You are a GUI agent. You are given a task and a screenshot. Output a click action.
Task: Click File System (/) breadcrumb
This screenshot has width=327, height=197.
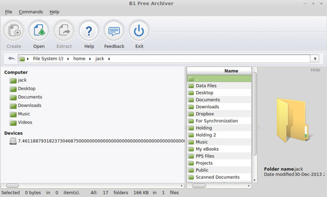48,59
